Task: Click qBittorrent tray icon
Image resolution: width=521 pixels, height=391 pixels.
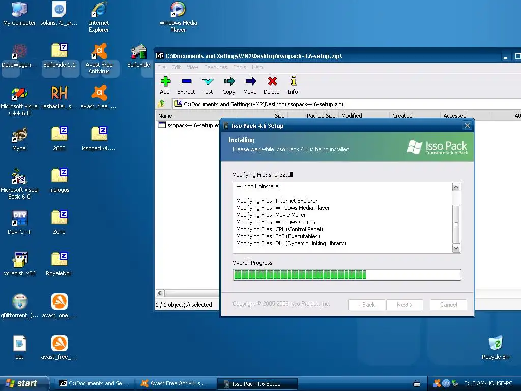Action: click(x=446, y=383)
